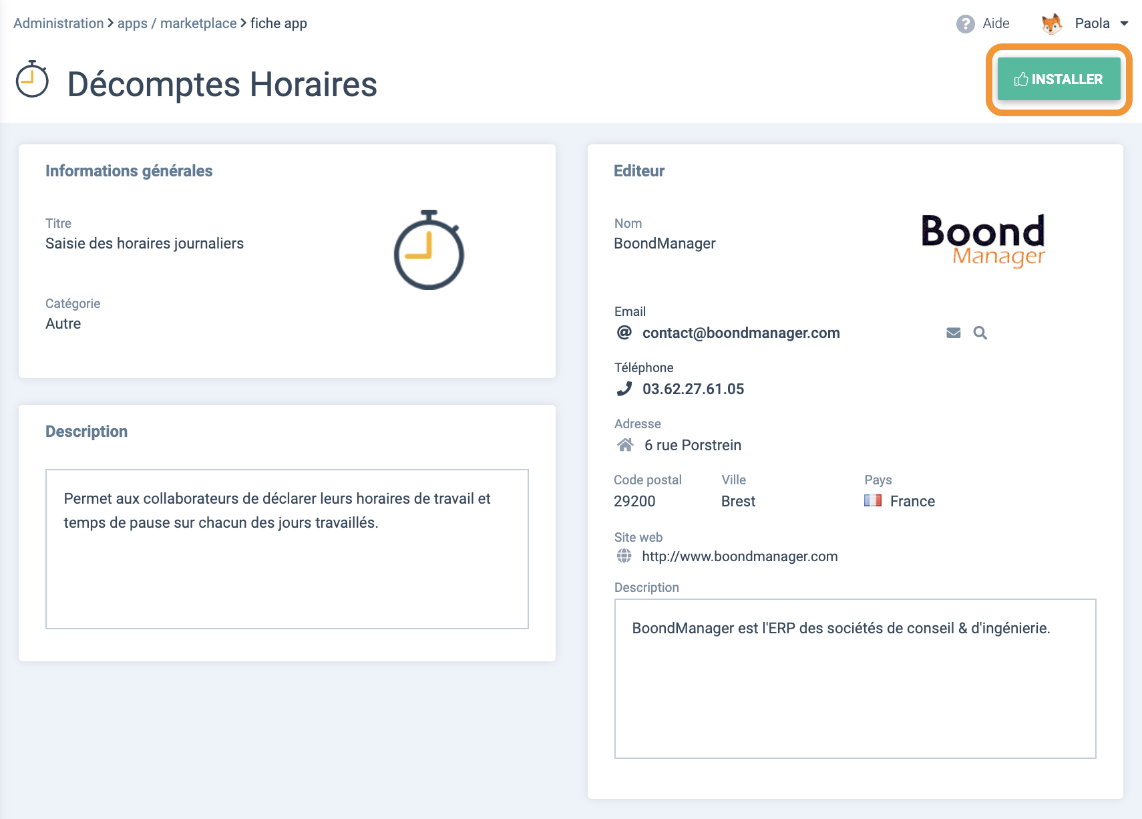Expand the Paola user dropdown arrow
This screenshot has height=819, width=1142.
(x=1125, y=23)
